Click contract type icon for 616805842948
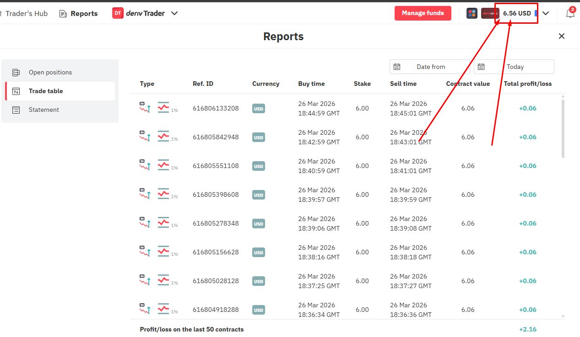This screenshot has height=337, width=580. pyautogui.click(x=145, y=137)
